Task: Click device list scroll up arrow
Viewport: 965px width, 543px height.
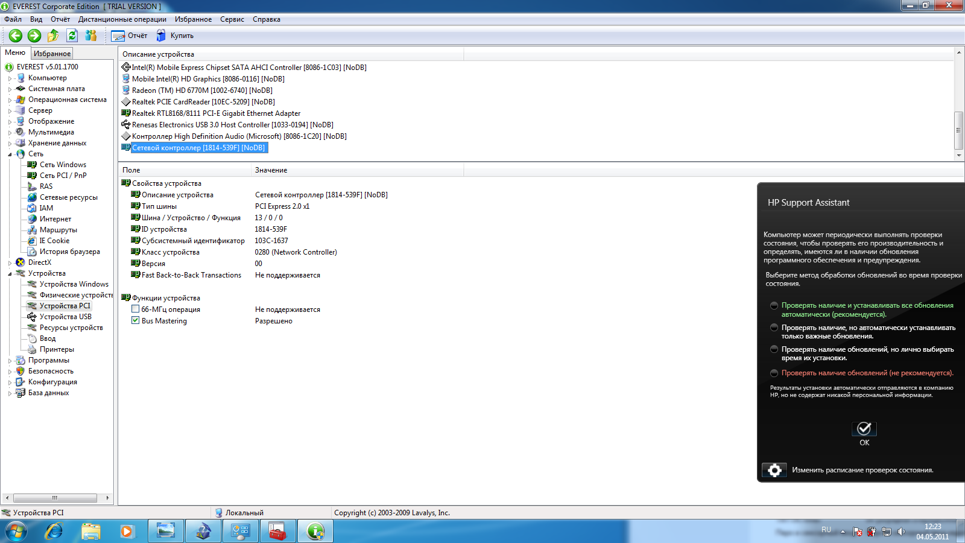Action: (959, 52)
